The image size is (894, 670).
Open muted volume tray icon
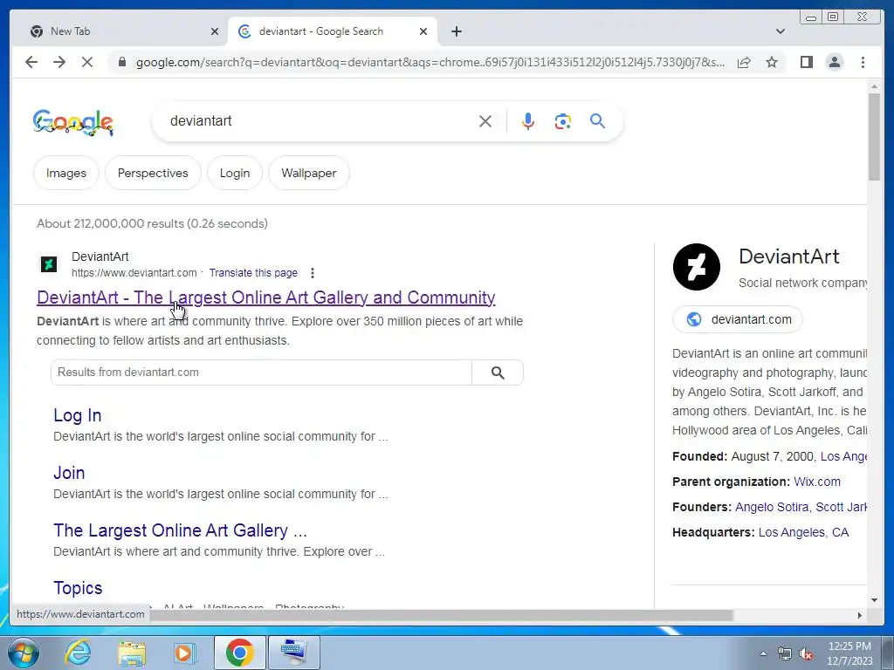[x=806, y=653]
